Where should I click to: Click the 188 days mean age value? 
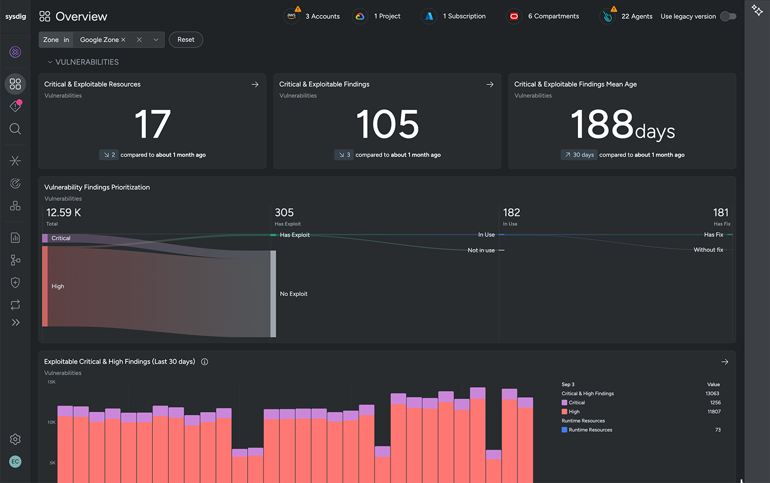click(x=622, y=125)
